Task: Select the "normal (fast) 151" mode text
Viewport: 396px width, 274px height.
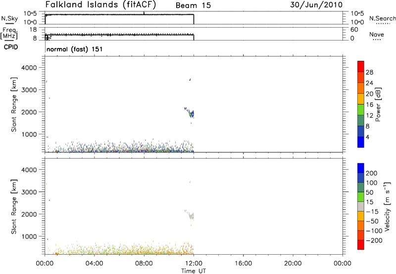Action: pyautogui.click(x=75, y=49)
